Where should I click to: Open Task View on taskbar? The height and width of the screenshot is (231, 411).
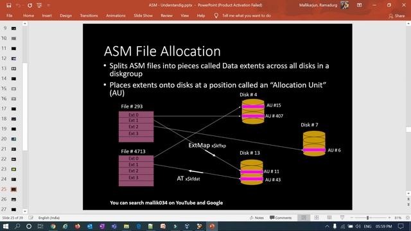coord(40,227)
